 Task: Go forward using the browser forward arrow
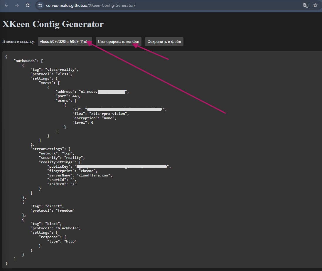point(17,5)
